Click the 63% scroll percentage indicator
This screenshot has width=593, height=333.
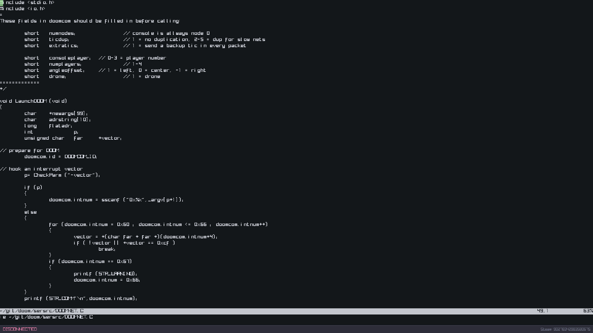coord(587,311)
